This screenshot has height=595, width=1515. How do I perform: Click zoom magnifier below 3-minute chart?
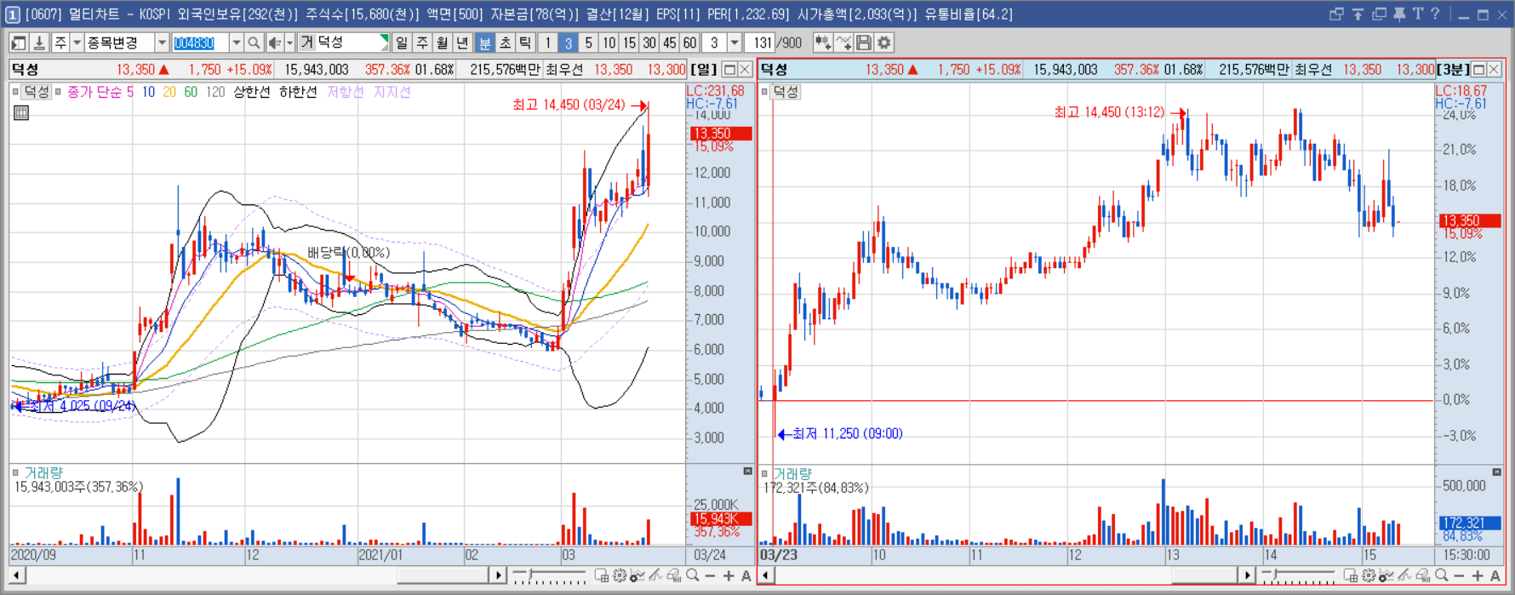1441,576
